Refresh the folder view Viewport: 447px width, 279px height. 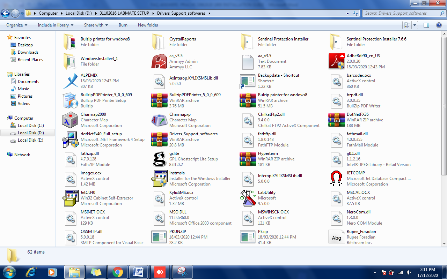pos(356,13)
